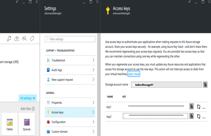The image size is (211, 136).
Task: Copy key1 to clipboard
Action: 191,107
